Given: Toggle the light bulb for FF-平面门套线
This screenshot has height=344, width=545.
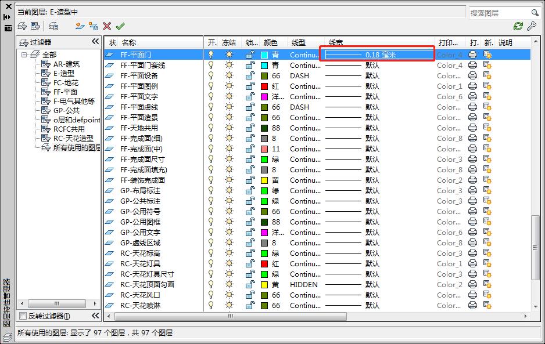Looking at the screenshot, I should point(211,65).
